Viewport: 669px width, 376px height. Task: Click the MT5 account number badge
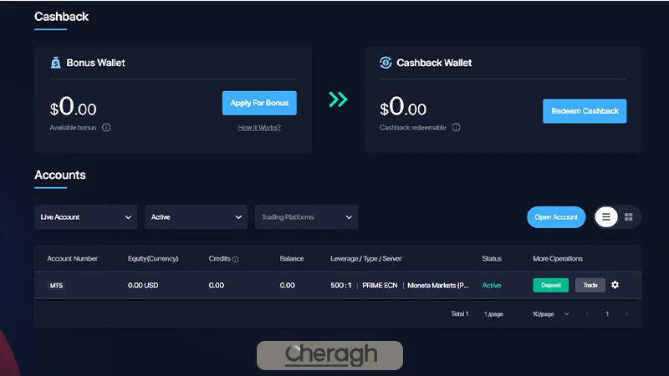point(56,286)
